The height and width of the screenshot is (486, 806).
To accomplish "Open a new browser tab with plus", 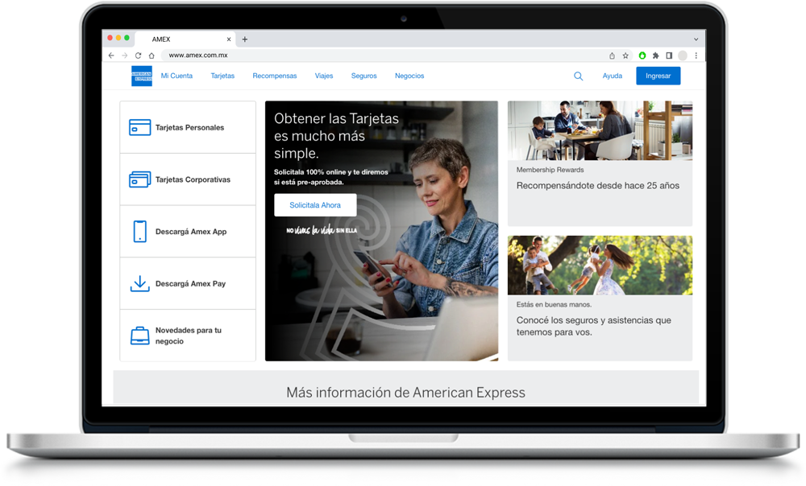I will point(245,39).
